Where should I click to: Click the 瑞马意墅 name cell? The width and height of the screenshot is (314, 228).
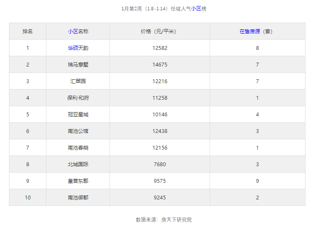pos(78,64)
